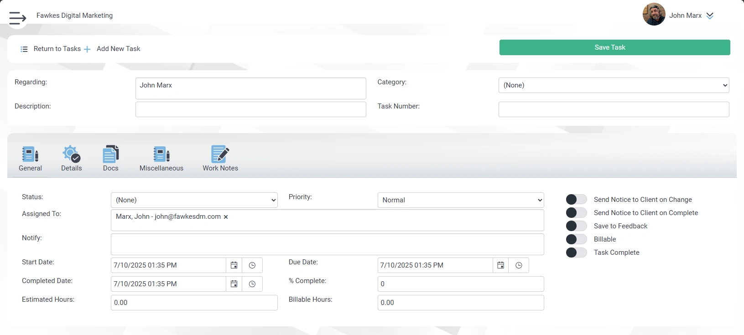Switch to the Details tab

(x=71, y=159)
